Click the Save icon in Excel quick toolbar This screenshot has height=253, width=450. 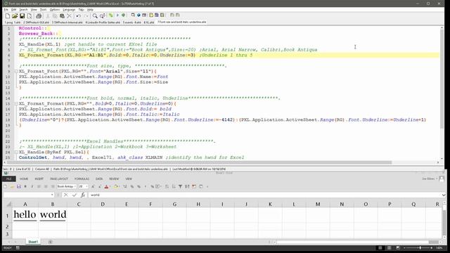(x=19, y=187)
